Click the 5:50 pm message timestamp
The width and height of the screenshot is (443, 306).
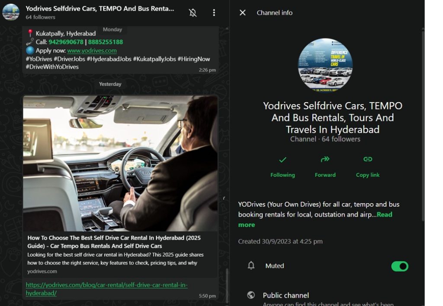[x=207, y=296]
